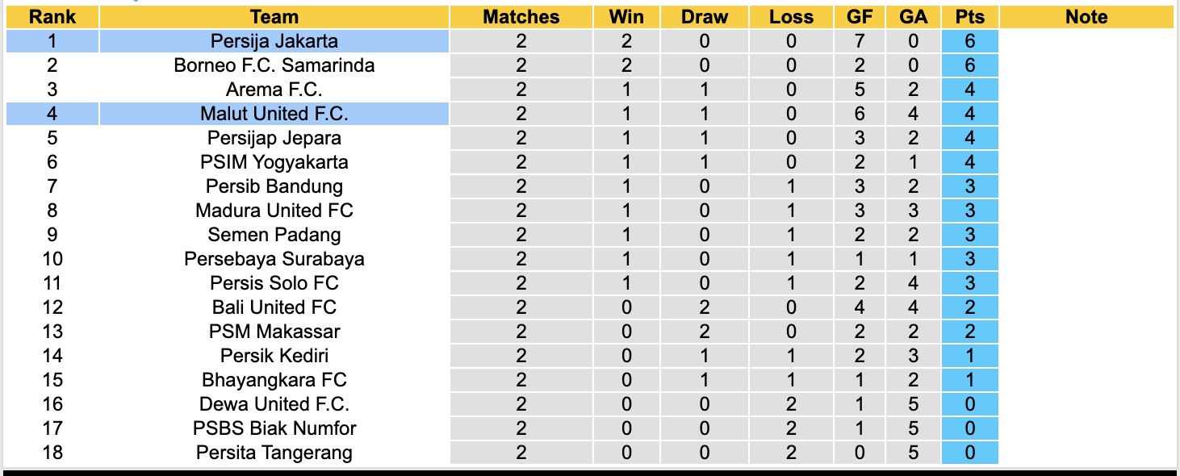Click the Persebaya Surabaya team name

click(274, 259)
